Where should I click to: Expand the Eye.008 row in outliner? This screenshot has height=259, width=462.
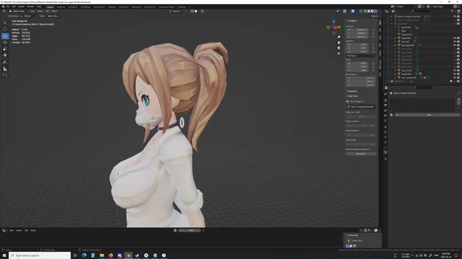coord(396,41)
